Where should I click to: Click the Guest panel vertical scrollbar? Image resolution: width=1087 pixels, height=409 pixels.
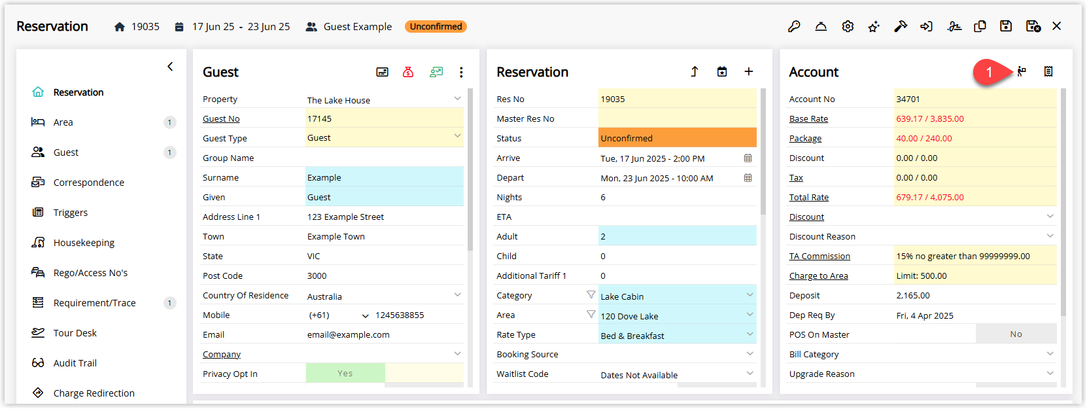(470, 169)
